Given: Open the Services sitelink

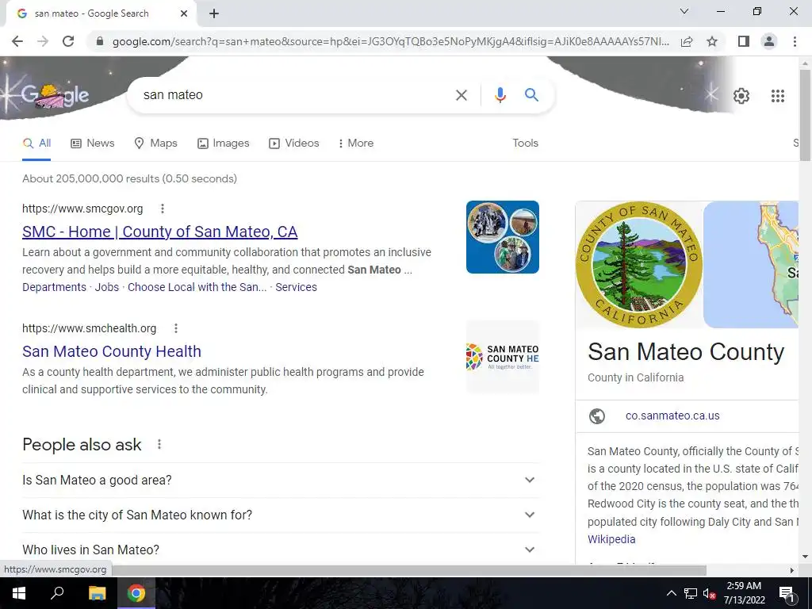Looking at the screenshot, I should tap(296, 287).
